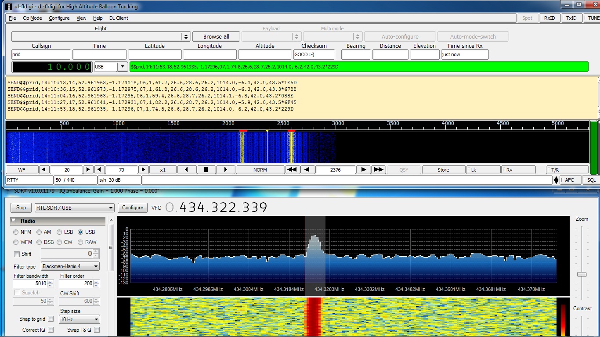The image size is (600, 337).
Task: Select the LSB radio mode
Action: [59, 232]
